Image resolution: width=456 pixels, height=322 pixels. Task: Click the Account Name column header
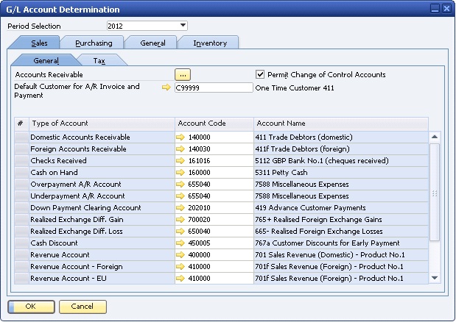[x=341, y=124]
